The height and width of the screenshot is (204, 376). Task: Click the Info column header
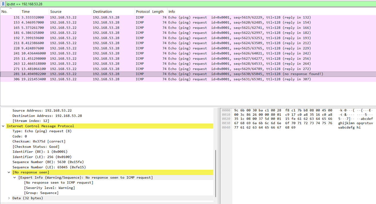point(271,11)
